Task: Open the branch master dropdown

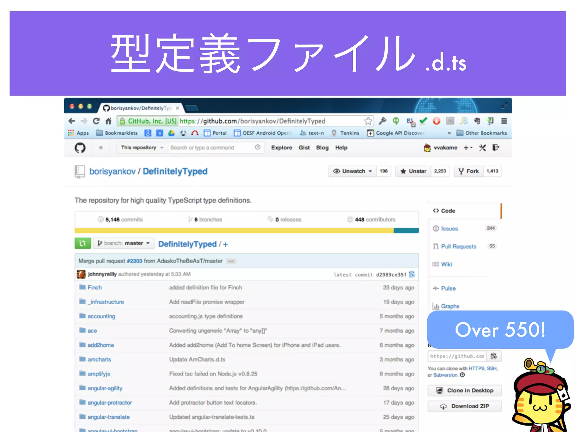Action: [x=123, y=243]
